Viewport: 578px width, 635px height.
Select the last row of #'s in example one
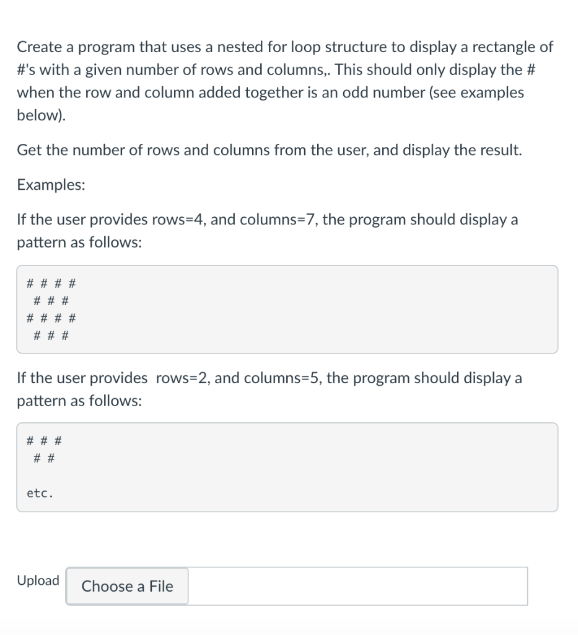coord(50,335)
